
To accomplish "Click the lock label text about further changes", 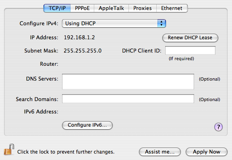I will [x=66, y=152].
